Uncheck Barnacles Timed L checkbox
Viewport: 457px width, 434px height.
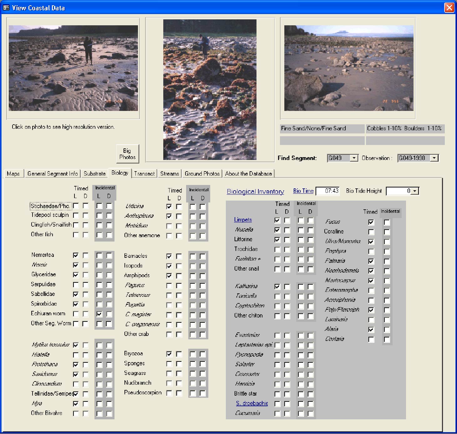coord(169,256)
